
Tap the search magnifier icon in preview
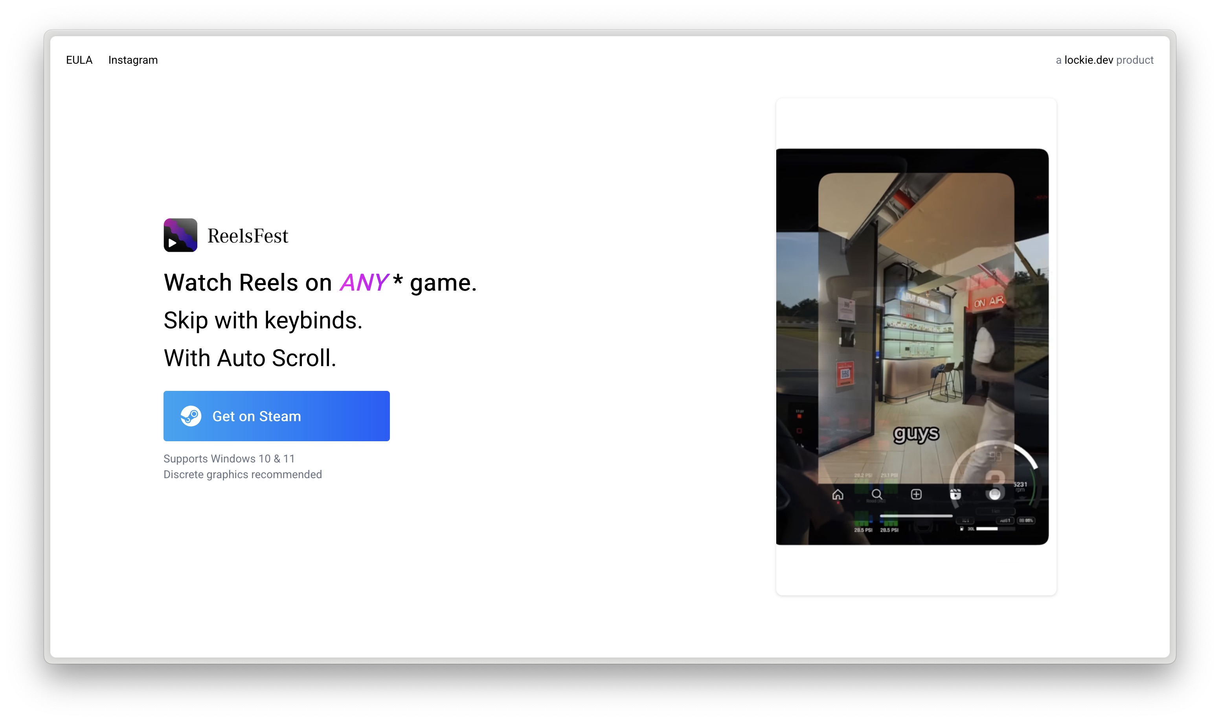point(877,495)
